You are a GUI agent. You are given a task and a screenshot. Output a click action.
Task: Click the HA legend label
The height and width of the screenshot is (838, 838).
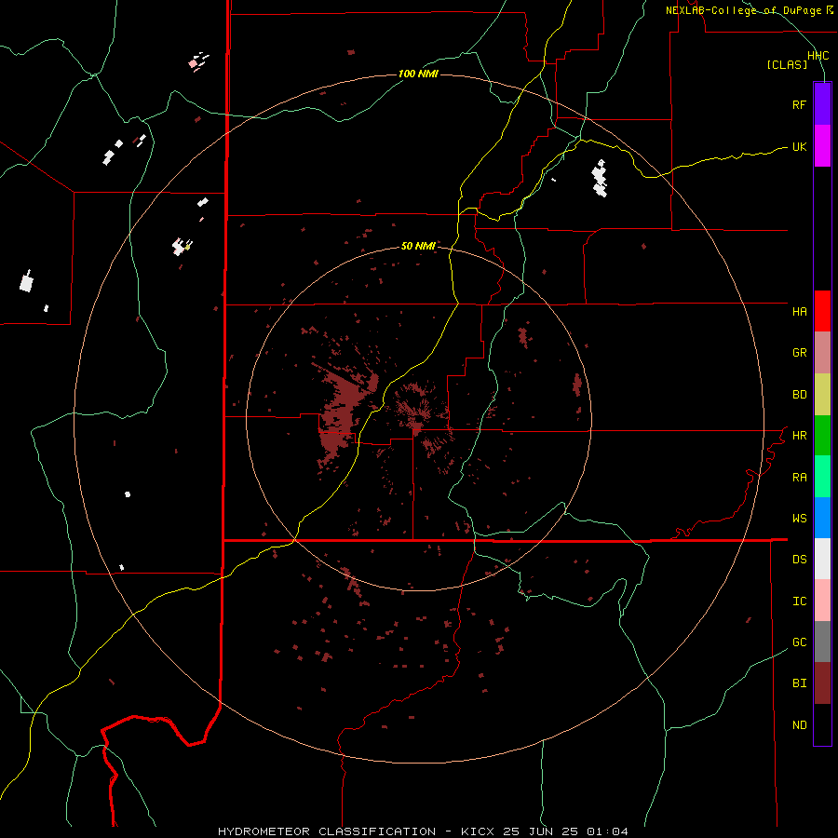799,312
